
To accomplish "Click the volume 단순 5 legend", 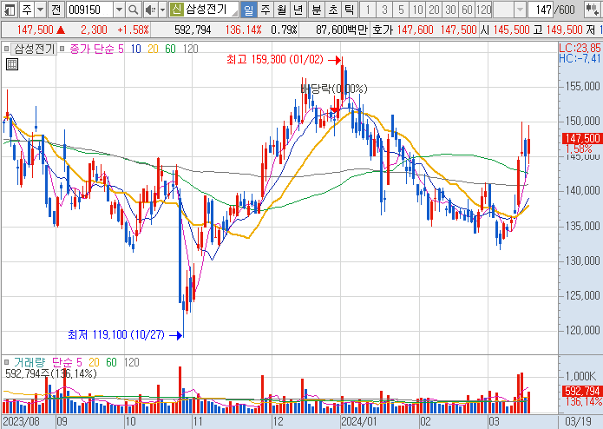I will (68, 362).
